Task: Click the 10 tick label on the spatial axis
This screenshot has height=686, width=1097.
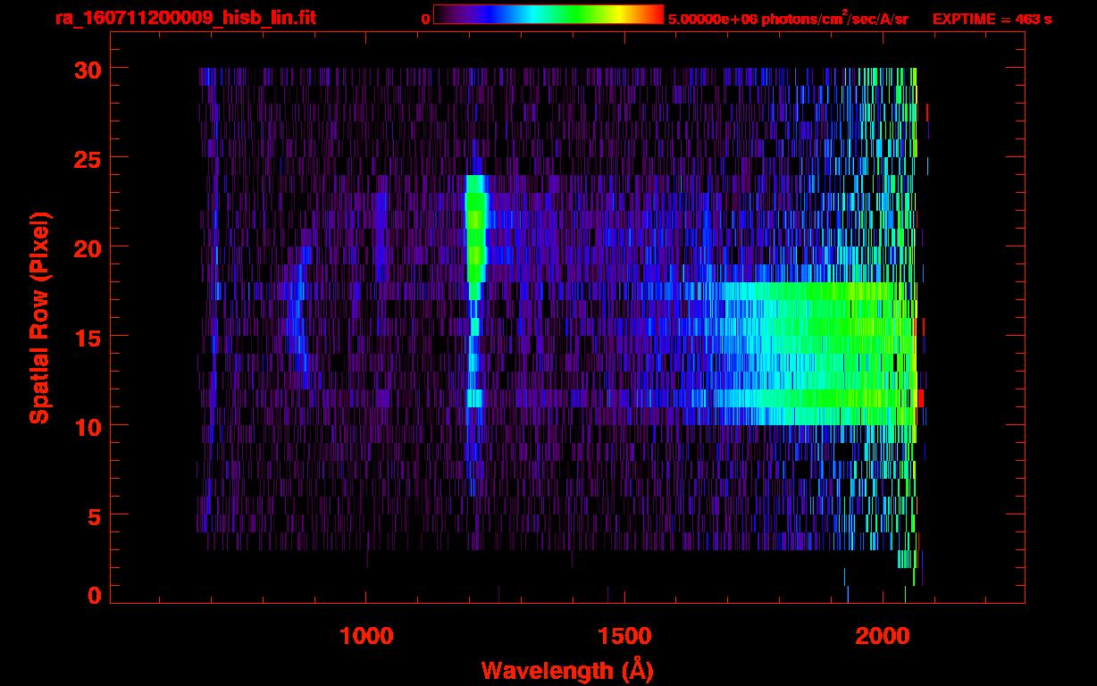Action: tap(85, 426)
